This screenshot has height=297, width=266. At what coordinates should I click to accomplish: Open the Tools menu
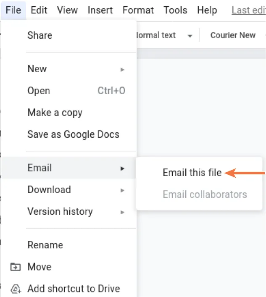175,10
